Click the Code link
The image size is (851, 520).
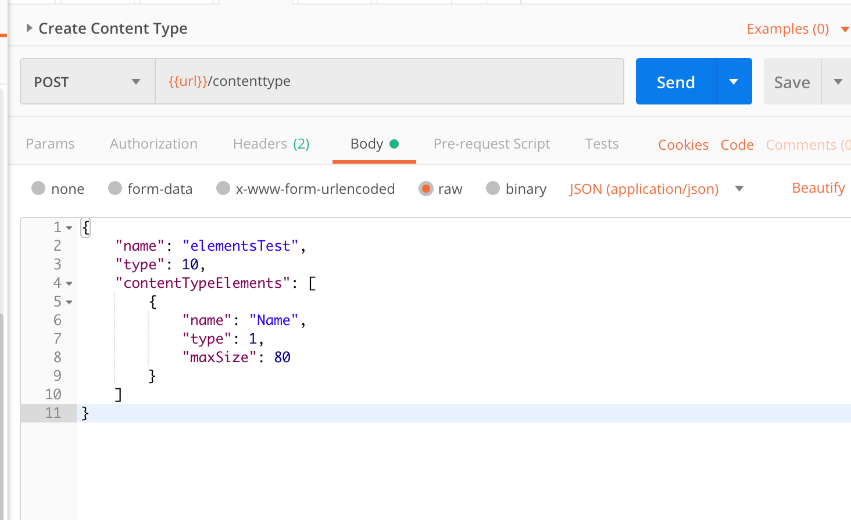coord(737,145)
